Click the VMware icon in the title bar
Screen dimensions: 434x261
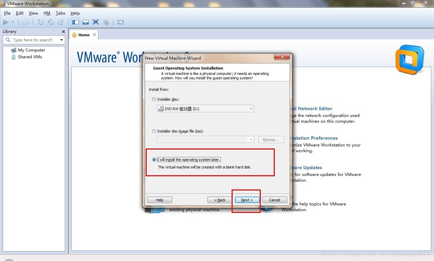pos(3,3)
